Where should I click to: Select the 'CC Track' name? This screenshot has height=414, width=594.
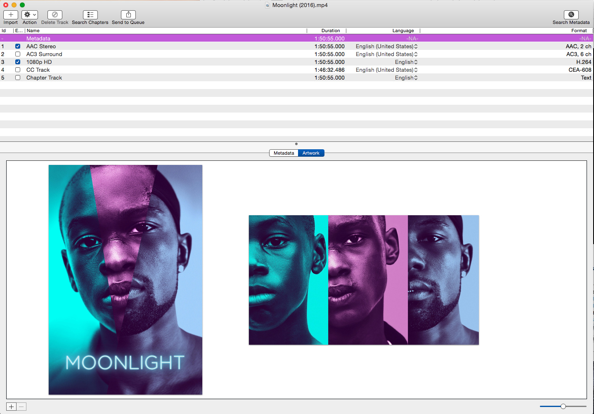coord(38,70)
